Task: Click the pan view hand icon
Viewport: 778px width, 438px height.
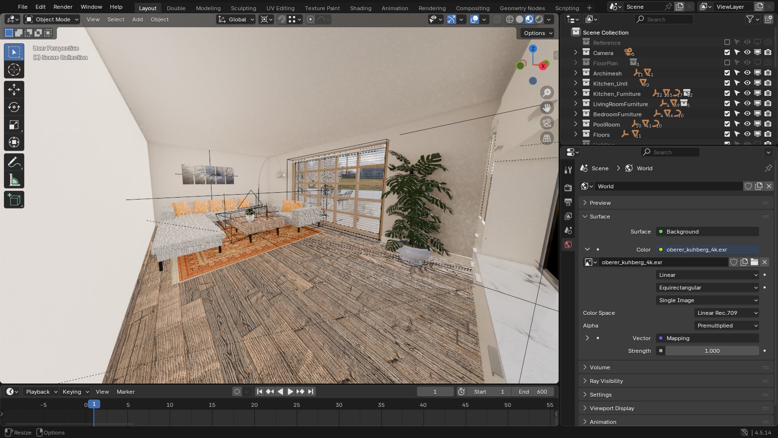Action: [547, 108]
